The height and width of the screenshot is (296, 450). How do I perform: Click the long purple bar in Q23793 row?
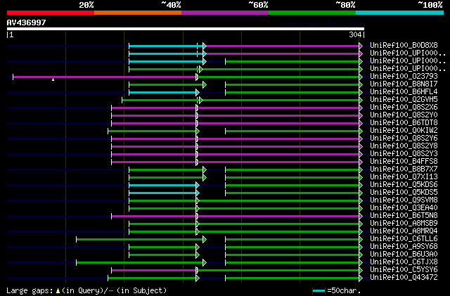click(105, 77)
